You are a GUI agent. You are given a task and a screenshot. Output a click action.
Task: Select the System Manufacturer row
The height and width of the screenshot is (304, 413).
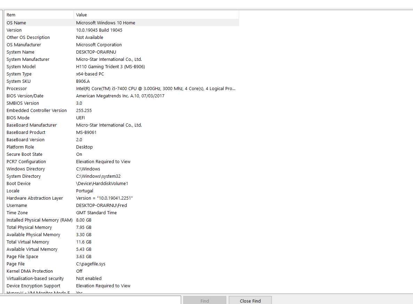[x=122, y=59]
